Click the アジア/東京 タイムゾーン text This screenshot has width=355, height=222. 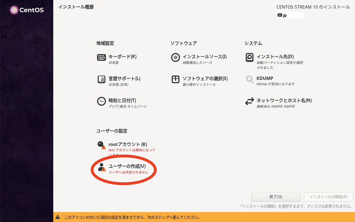128,107
